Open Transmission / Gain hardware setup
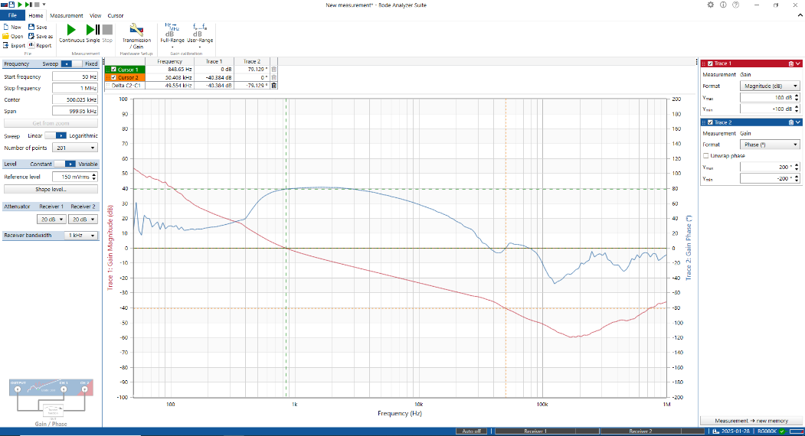 [136, 32]
